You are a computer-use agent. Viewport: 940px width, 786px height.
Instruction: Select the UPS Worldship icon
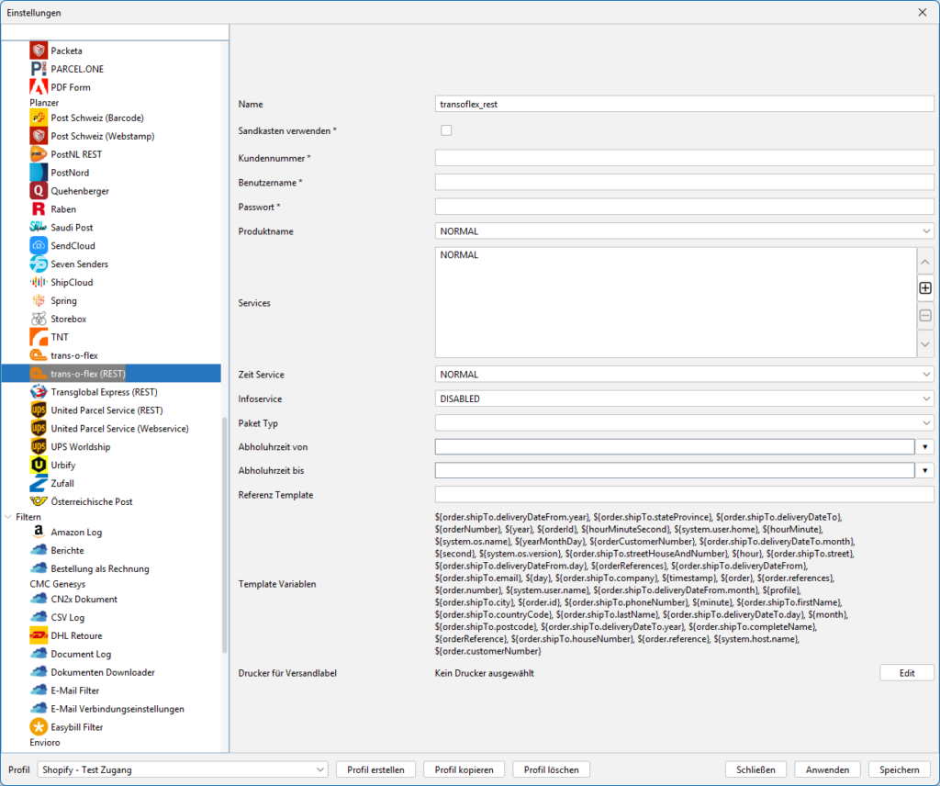coord(39,447)
